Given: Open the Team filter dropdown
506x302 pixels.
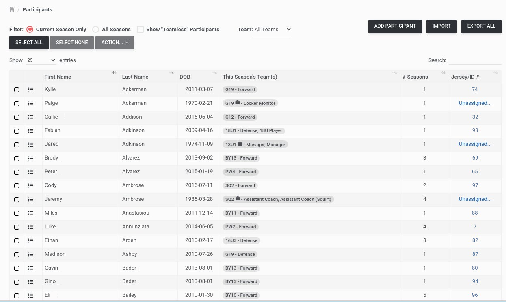Looking at the screenshot, I should coord(272,30).
